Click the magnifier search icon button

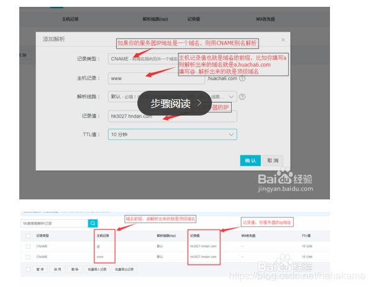[x=93, y=223]
